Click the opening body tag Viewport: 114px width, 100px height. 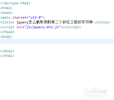pyautogui.click(x=6, y=37)
